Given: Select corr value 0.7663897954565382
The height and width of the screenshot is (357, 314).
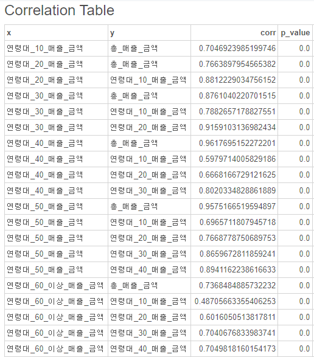Looking at the screenshot, I should [237, 64].
